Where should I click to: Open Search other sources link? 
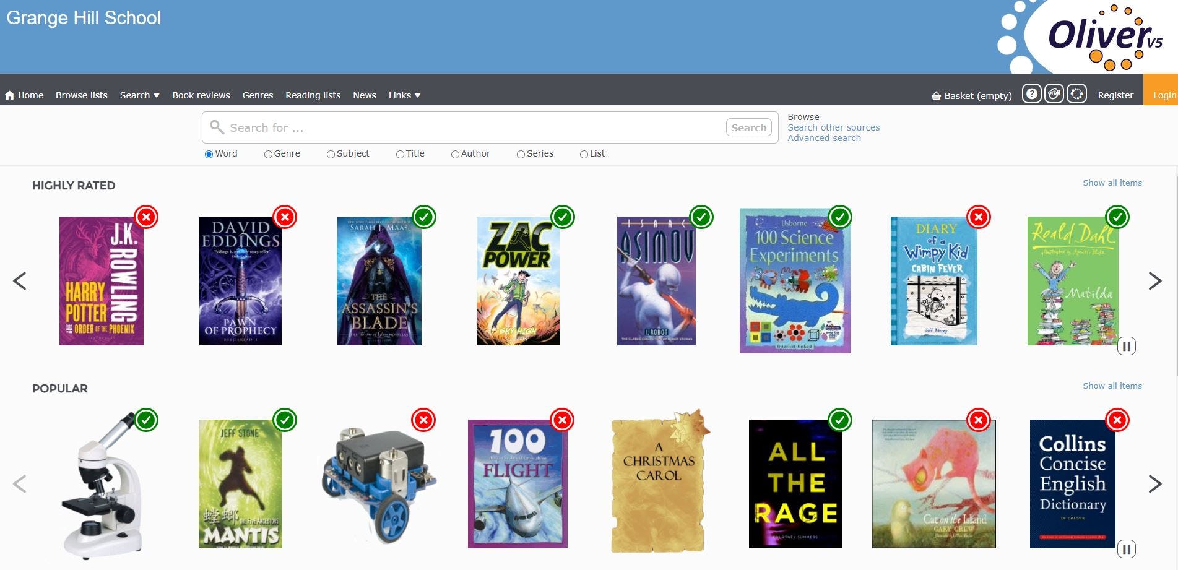(833, 127)
